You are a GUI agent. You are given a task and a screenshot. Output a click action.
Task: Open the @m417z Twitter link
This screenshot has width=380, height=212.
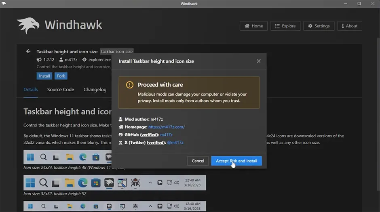pyautogui.click(x=175, y=142)
